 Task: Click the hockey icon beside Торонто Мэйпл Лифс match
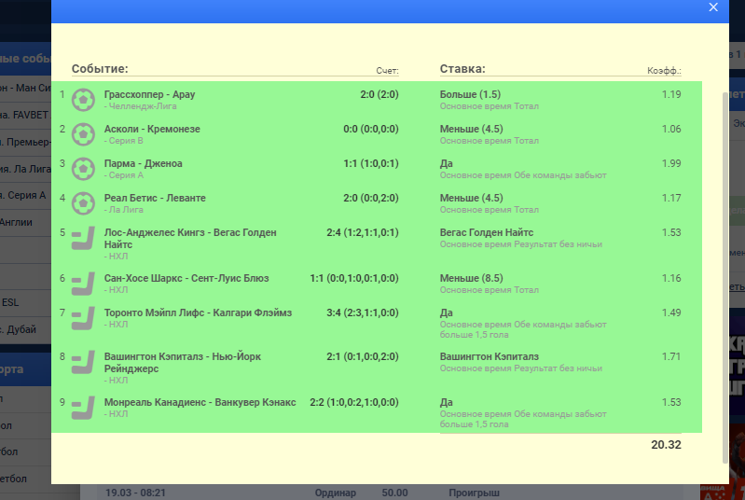84,318
